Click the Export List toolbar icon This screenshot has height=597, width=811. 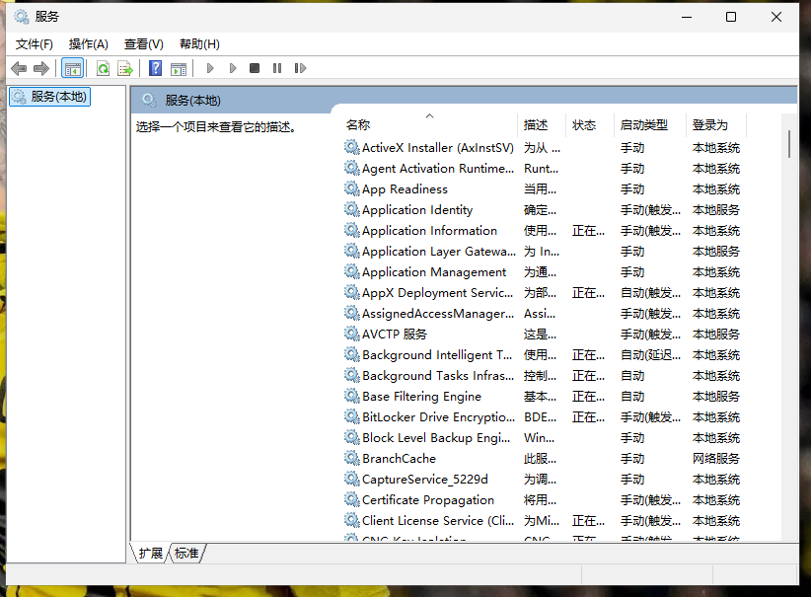point(125,68)
